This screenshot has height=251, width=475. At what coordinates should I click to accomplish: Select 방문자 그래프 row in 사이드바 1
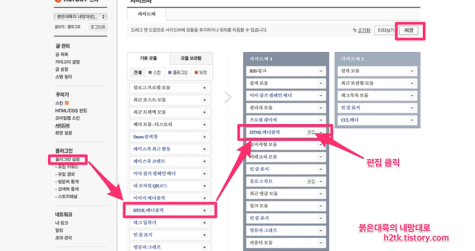coord(286,231)
